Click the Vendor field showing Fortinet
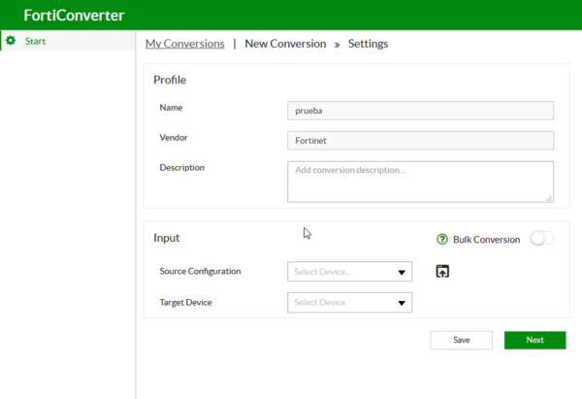582x399 pixels. pyautogui.click(x=420, y=141)
